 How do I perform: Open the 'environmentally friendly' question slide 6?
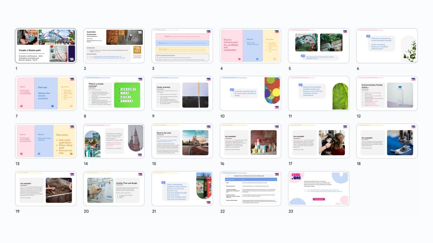click(x=387, y=46)
